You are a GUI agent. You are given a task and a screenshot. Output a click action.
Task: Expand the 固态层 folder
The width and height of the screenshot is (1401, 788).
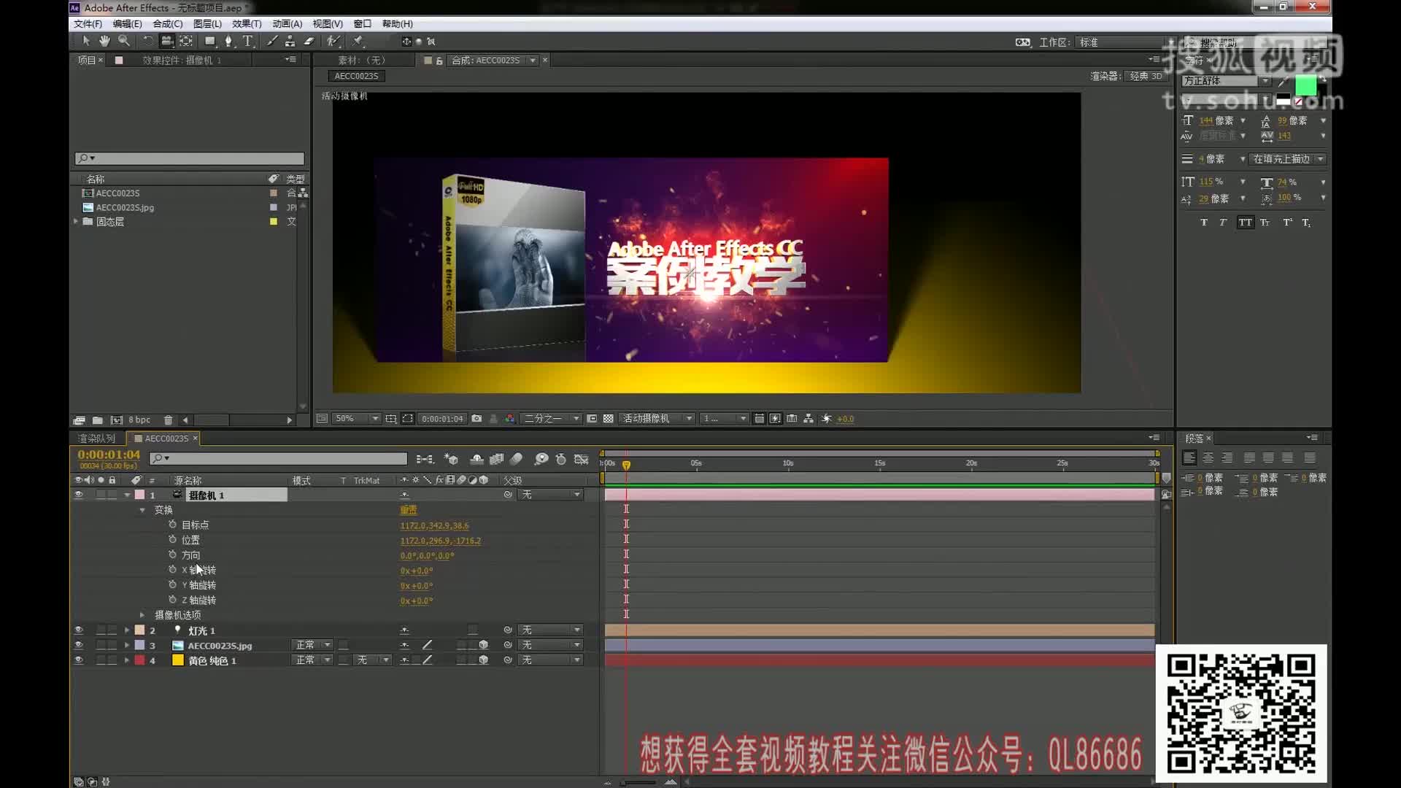coord(75,221)
